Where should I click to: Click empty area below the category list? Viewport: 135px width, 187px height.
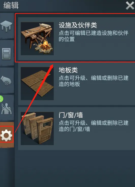(75, 168)
